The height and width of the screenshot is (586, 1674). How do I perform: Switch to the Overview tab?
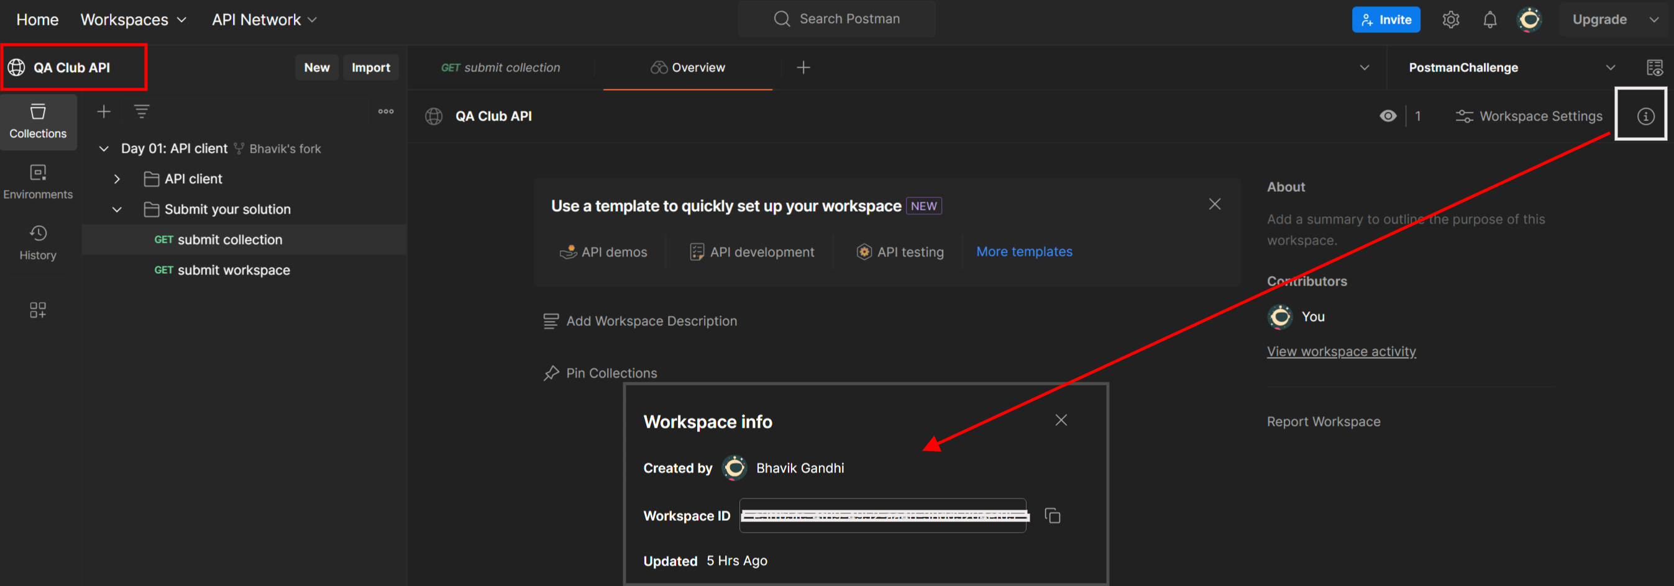click(687, 68)
